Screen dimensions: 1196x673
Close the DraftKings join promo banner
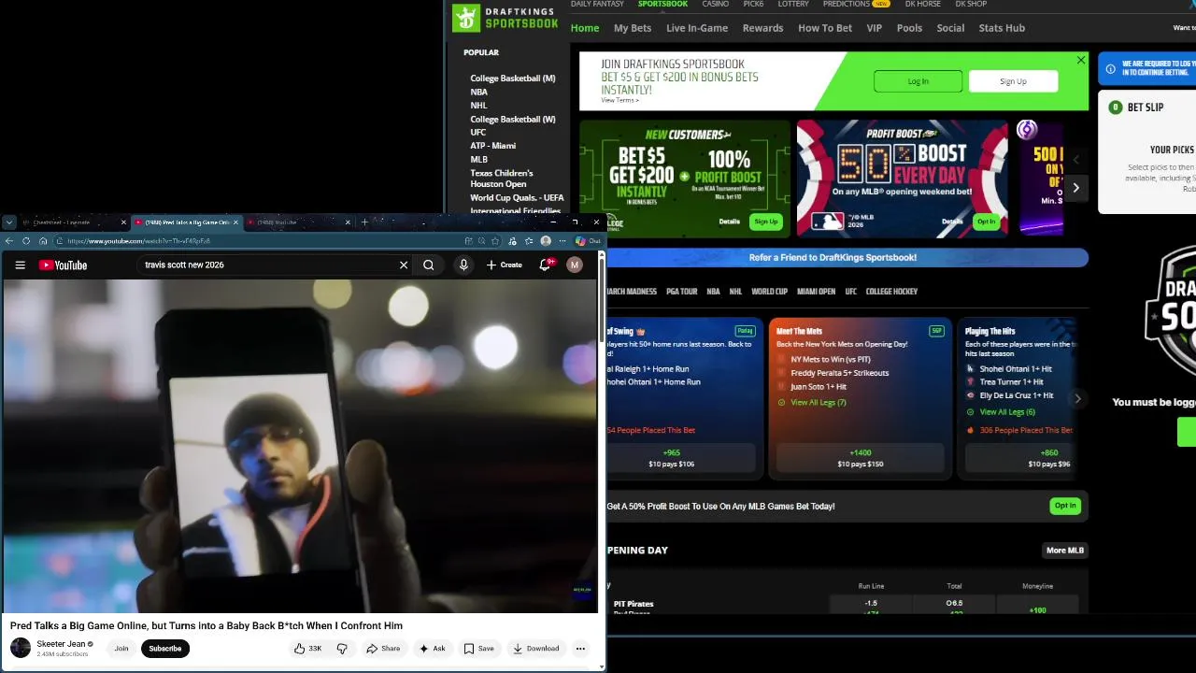(1081, 60)
